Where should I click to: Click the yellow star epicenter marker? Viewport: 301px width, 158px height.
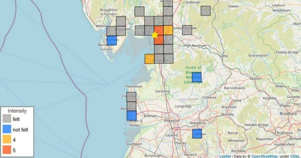[155, 35]
